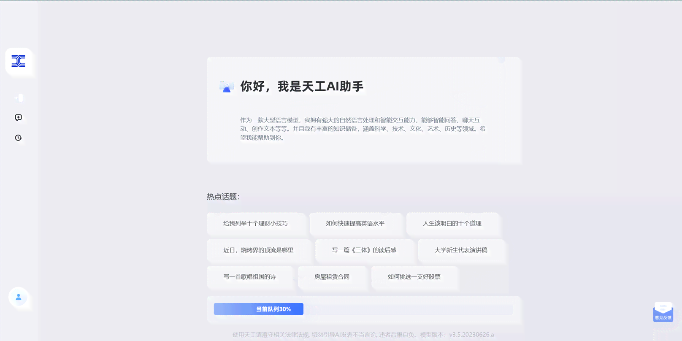Click the 你好，我是天工AI助手 heading

click(x=302, y=87)
